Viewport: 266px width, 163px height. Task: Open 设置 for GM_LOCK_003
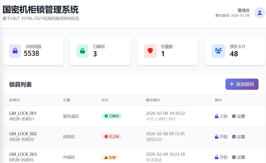(x=238, y=157)
